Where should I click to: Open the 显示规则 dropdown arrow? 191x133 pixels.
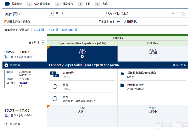tap(43, 43)
